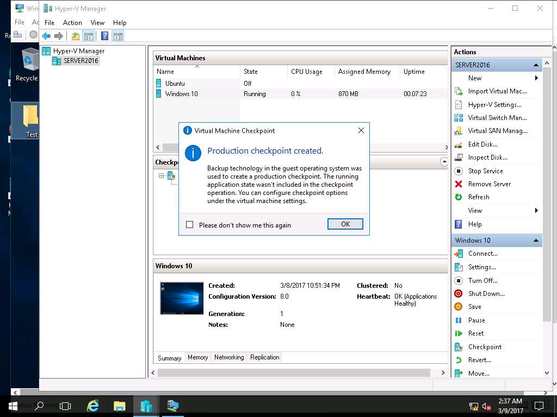Open the Action Center notifications icon
Image resolution: width=557 pixels, height=417 pixels.
(x=539, y=406)
